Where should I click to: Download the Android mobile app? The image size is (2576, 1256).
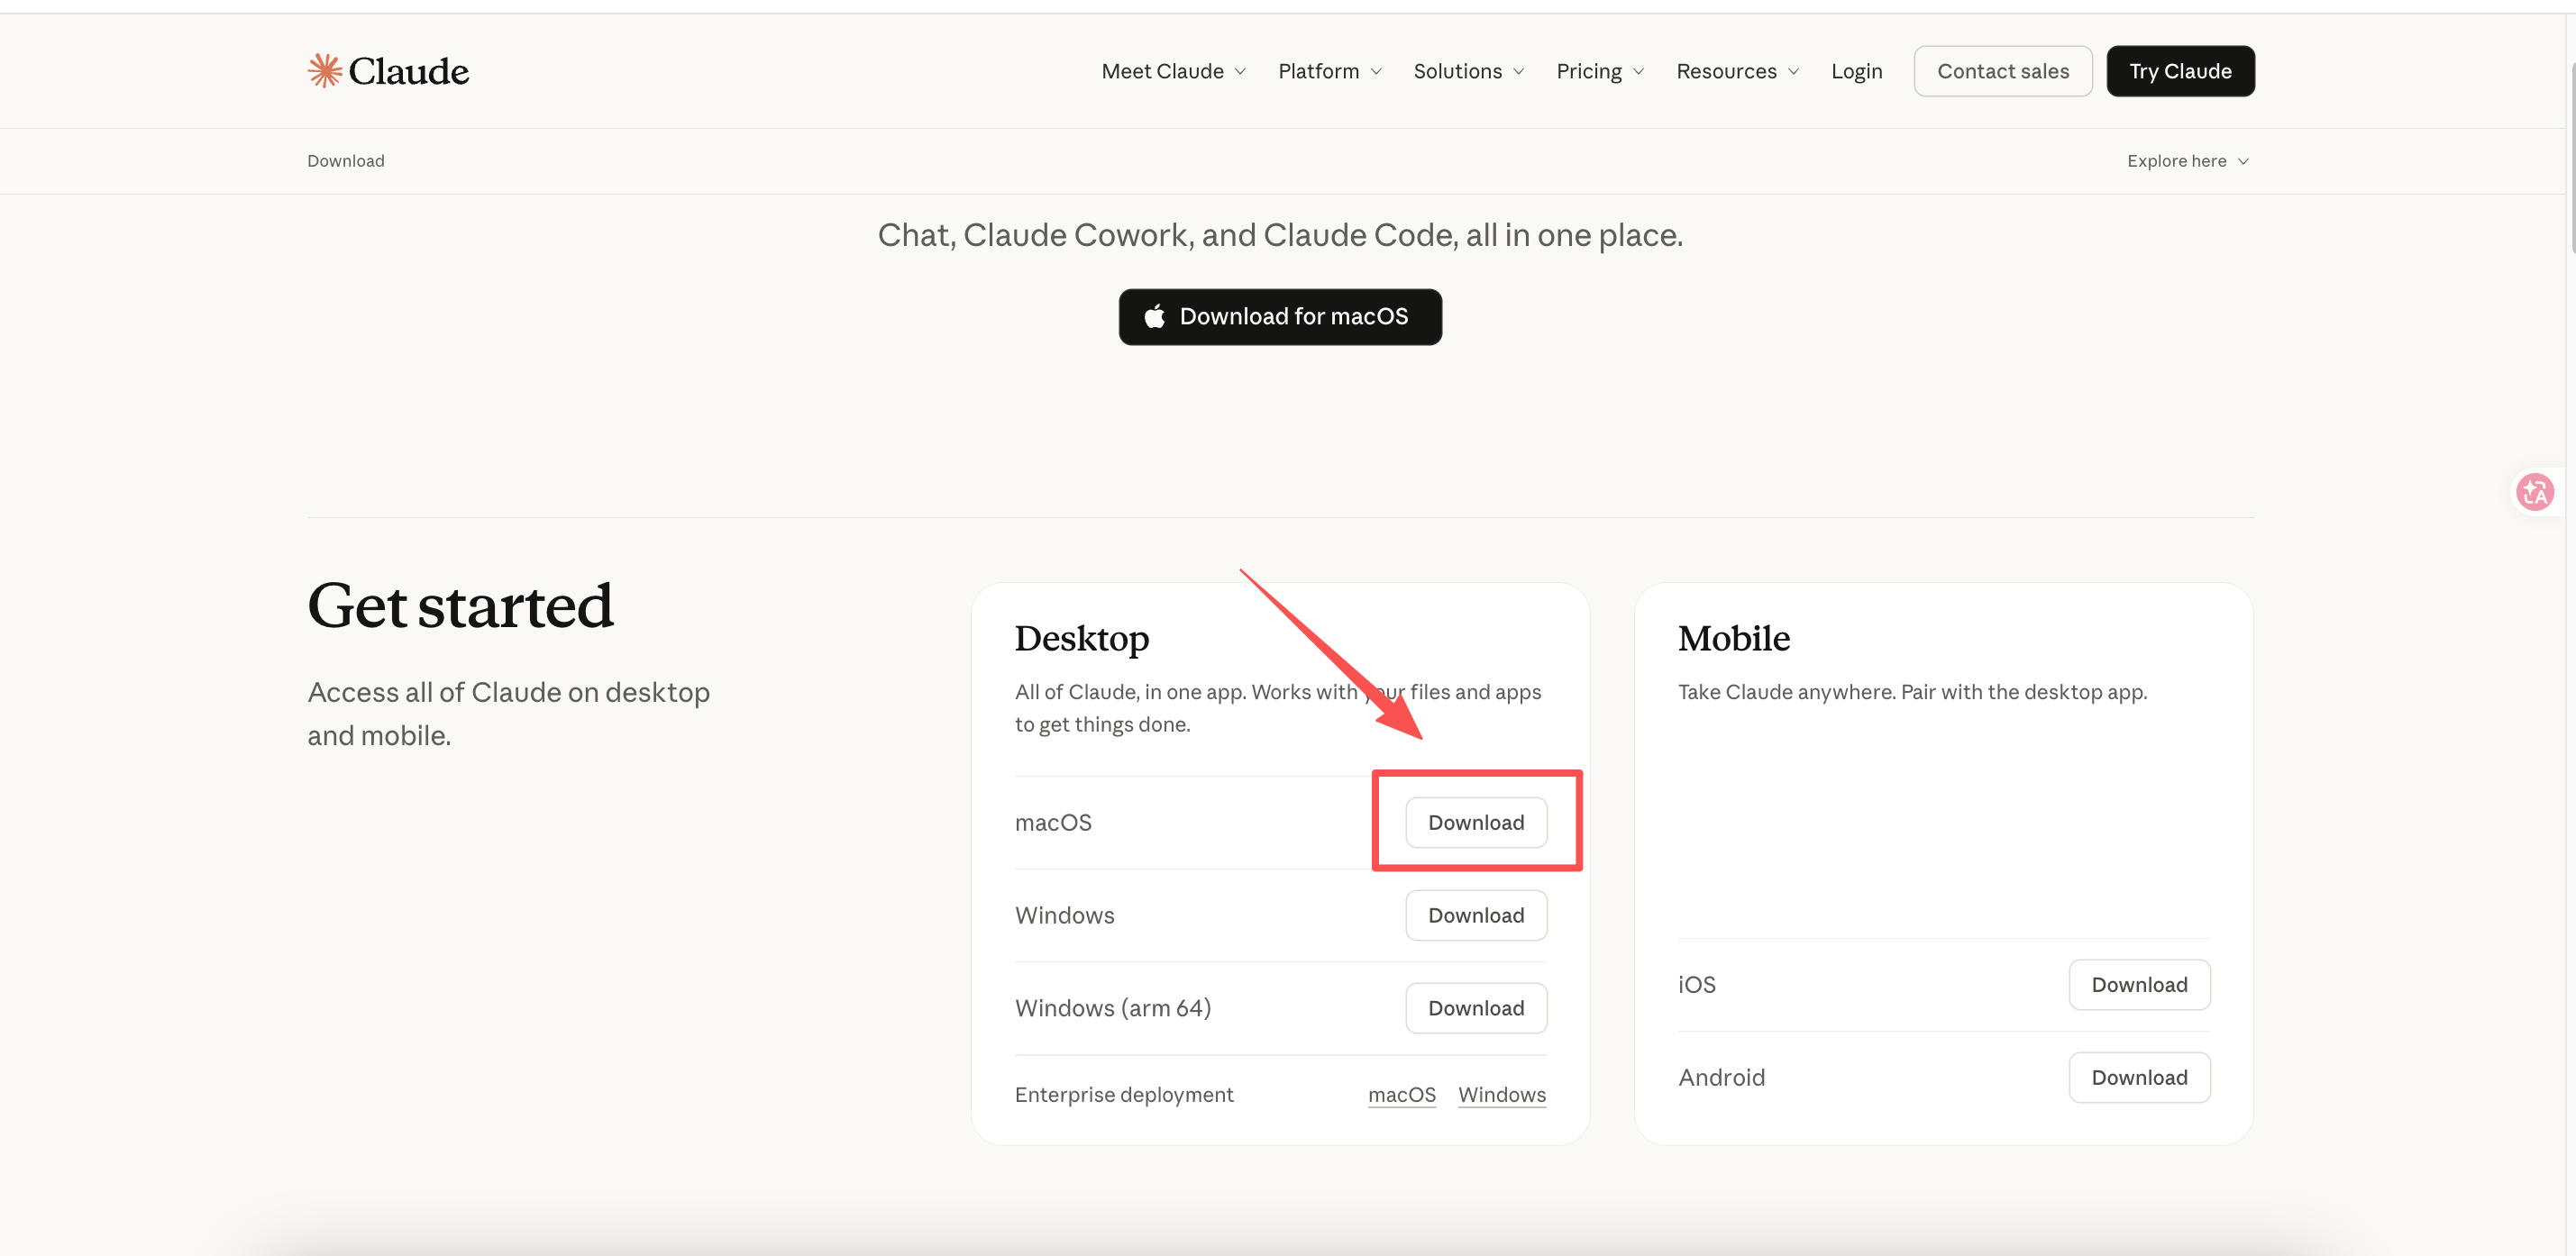tap(2139, 1078)
